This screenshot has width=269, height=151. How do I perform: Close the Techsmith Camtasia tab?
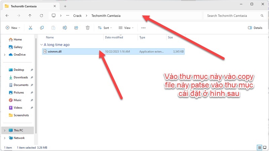pos(54,6)
